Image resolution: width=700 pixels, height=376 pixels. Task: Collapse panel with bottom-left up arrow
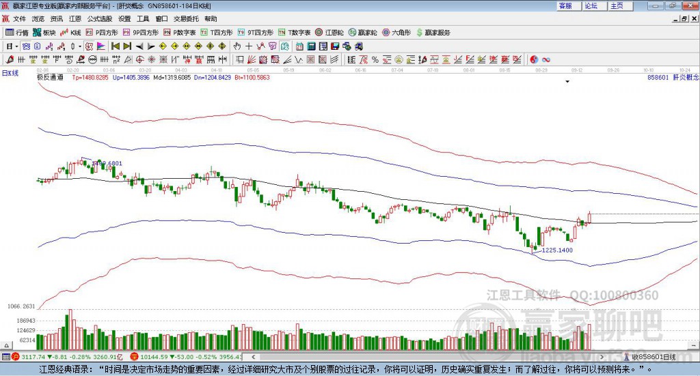tap(6, 345)
